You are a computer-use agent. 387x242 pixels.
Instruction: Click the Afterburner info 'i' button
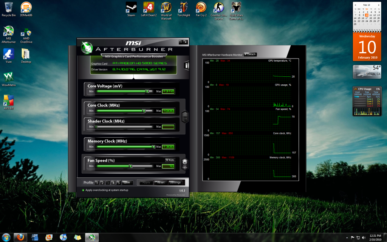186,65
